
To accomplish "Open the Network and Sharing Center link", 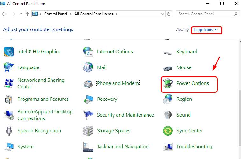I will pos(41,83).
